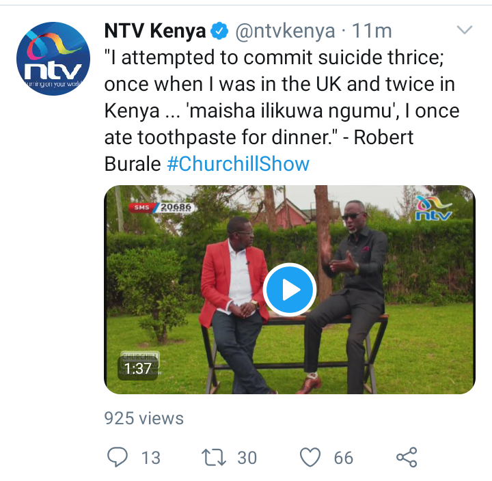This screenshot has height=481, width=492.
Task: Retweet using the retweet arrows icon
Action: 214,457
